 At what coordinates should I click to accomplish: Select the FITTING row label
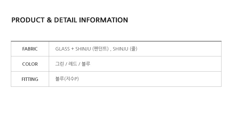(x=30, y=79)
